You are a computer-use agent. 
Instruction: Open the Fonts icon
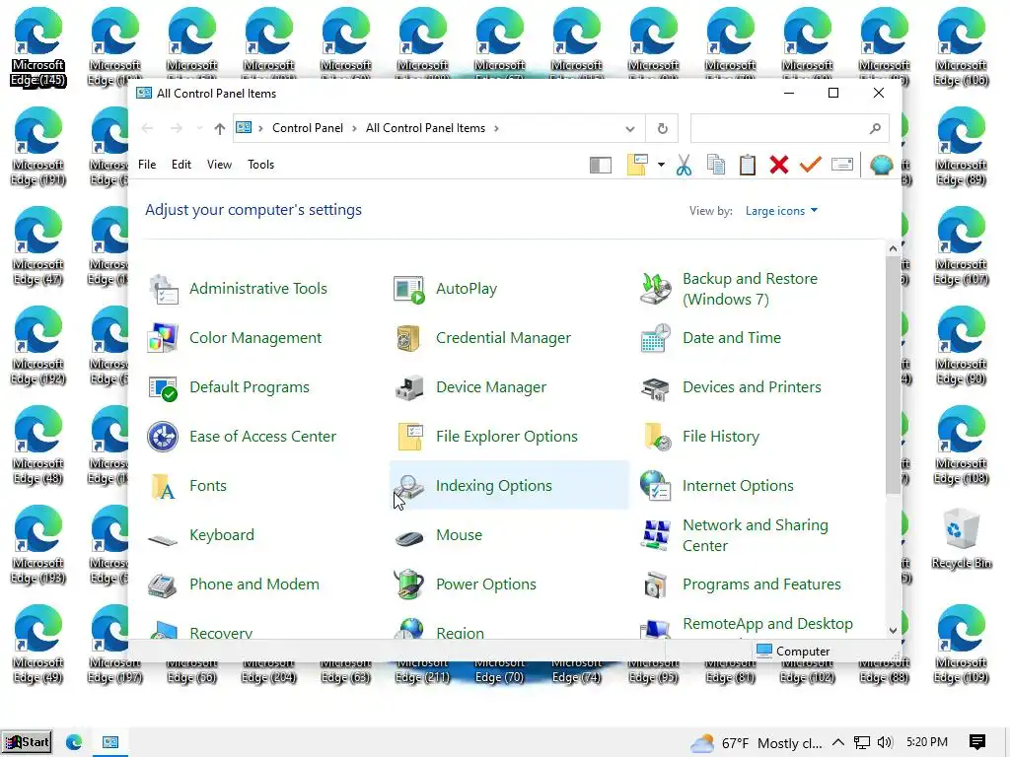(x=164, y=486)
